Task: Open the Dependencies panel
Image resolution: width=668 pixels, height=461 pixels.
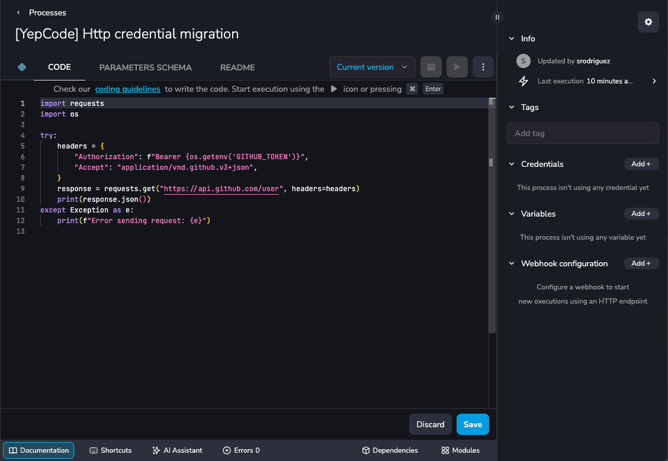Action: [390, 450]
